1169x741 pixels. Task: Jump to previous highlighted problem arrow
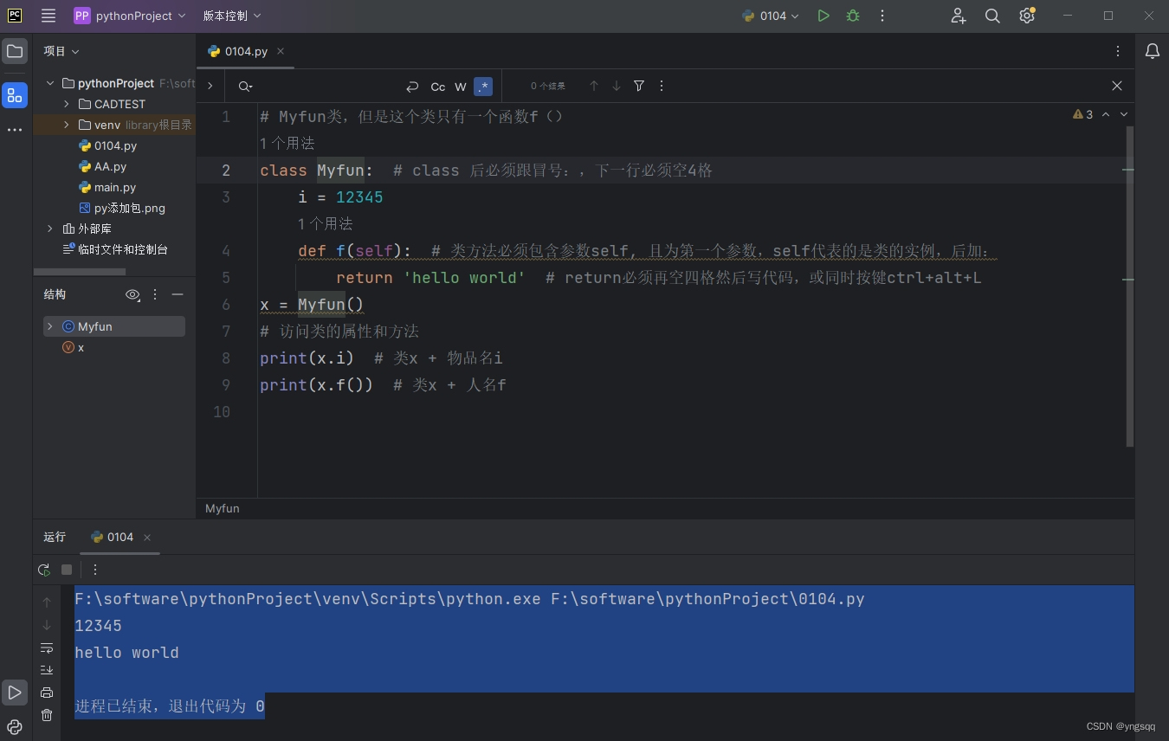point(1106,114)
